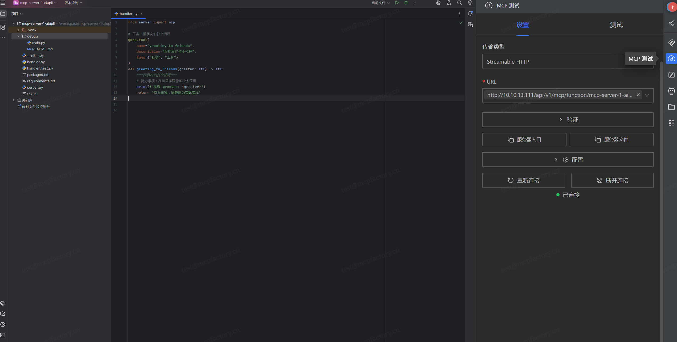Expand the .venv folder
The image size is (677, 342).
click(x=19, y=30)
